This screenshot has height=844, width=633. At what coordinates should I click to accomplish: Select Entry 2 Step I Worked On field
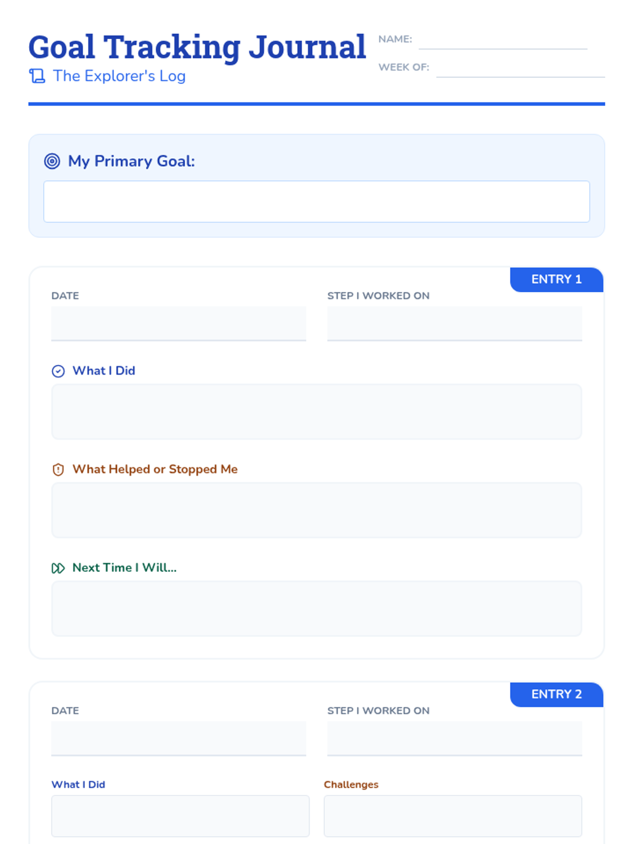point(454,738)
